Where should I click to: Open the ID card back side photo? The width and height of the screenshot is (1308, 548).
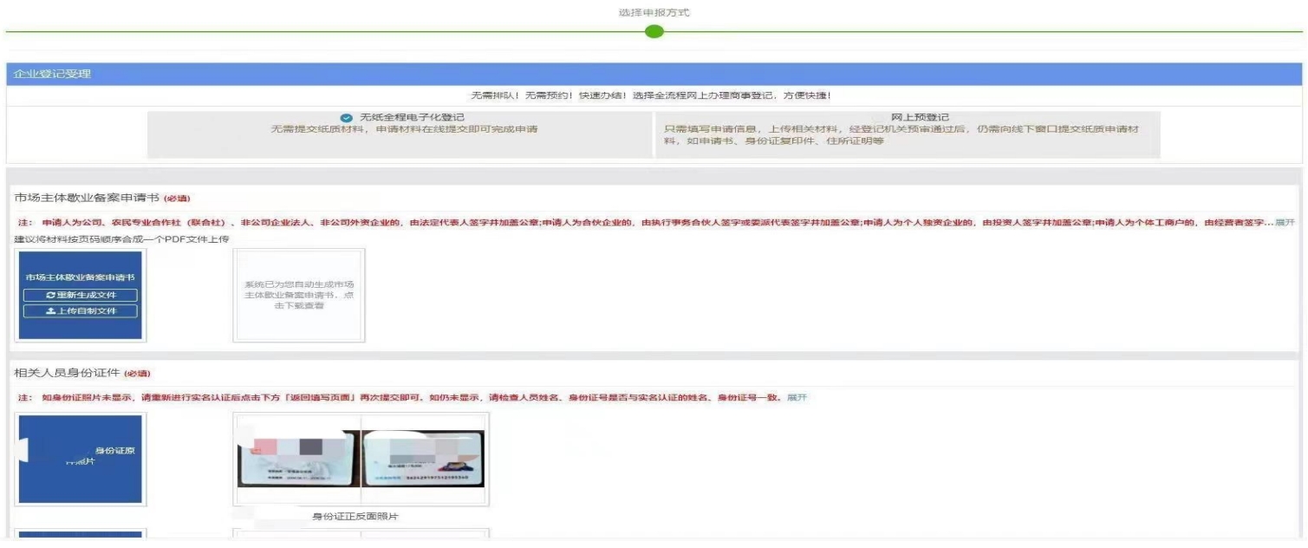(424, 459)
